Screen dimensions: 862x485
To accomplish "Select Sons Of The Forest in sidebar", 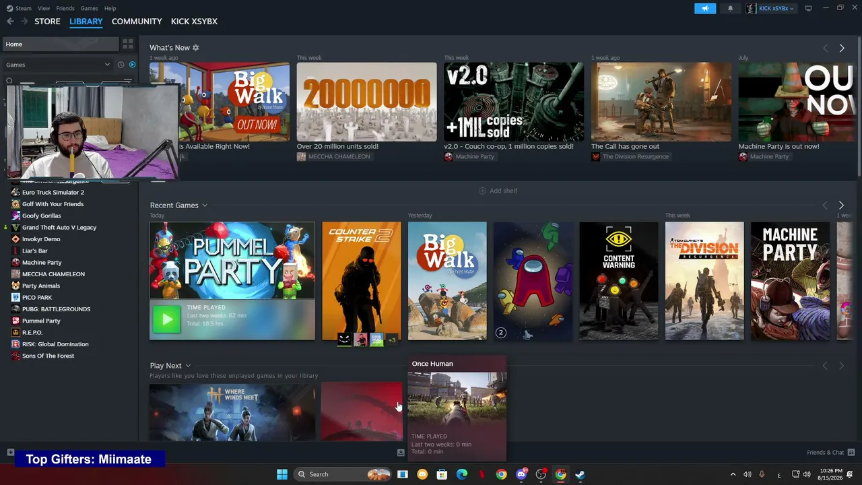I will [48, 356].
